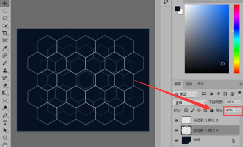
Task: Open the 正常 blend mode dropdown
Action: pyautogui.click(x=189, y=102)
